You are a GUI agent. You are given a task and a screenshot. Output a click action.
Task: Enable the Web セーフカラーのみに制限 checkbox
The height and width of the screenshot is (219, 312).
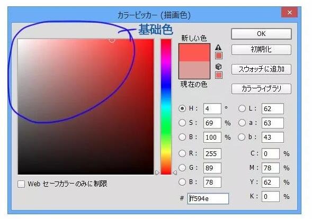tap(21, 184)
